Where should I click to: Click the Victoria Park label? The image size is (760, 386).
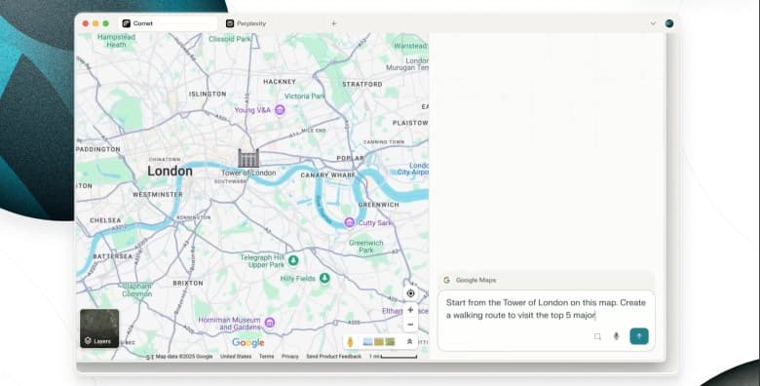304,96
